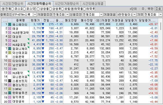
Task: Open the 신용조건 dropdown
Action: click(101, 15)
